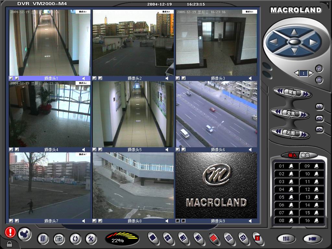Toggle first small square box under 摄像头7
The image size is (332, 249).
[x=11, y=221]
